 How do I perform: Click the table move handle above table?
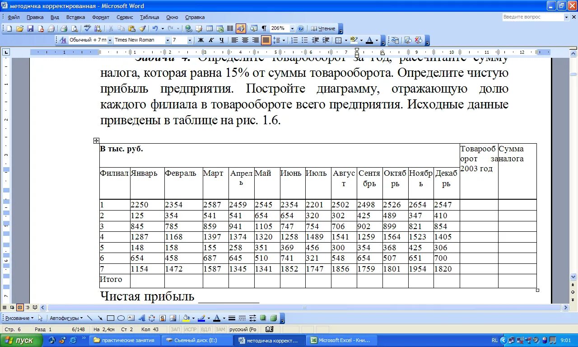pos(96,141)
